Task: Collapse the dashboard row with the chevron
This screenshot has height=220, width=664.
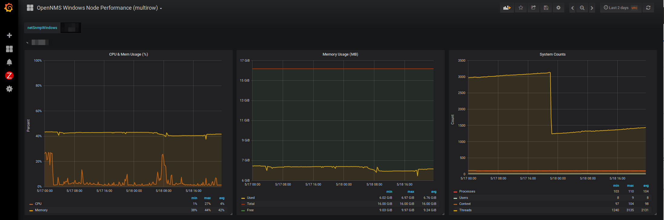Action: tap(27, 43)
